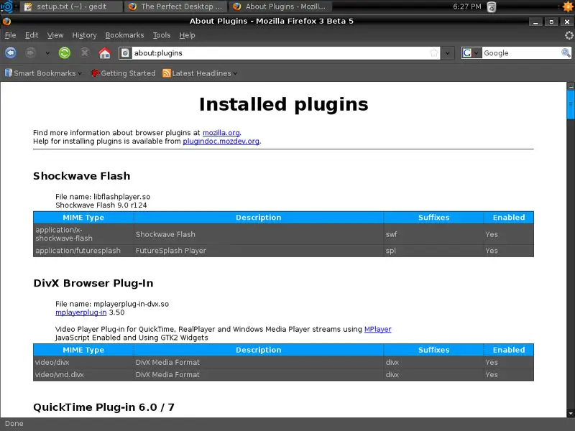Click the Stop loading X icon

[x=85, y=52]
